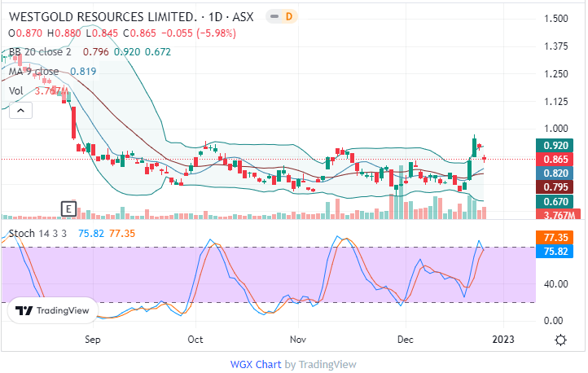Click the 2023 label on the time axis
The width and height of the screenshot is (588, 373).
(505, 338)
